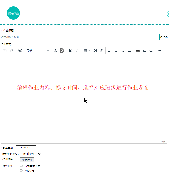The width and height of the screenshot is (169, 172).
Task: Clear formatting with the Tx icon
Action: [x=55, y=51]
